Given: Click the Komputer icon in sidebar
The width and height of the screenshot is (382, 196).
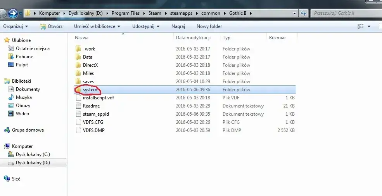Looking at the screenshot, I should click(x=7, y=146).
